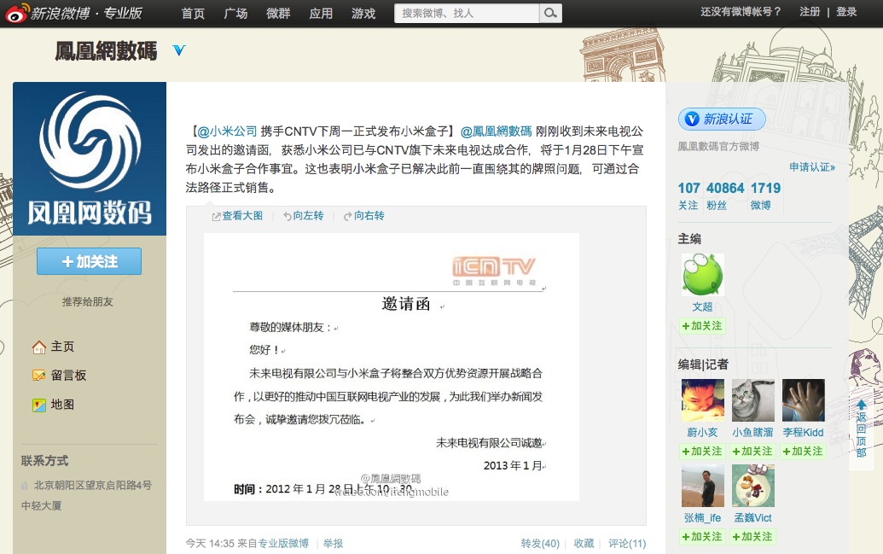
Task: Click the 今天 14:35 timestamp
Action: (210, 543)
